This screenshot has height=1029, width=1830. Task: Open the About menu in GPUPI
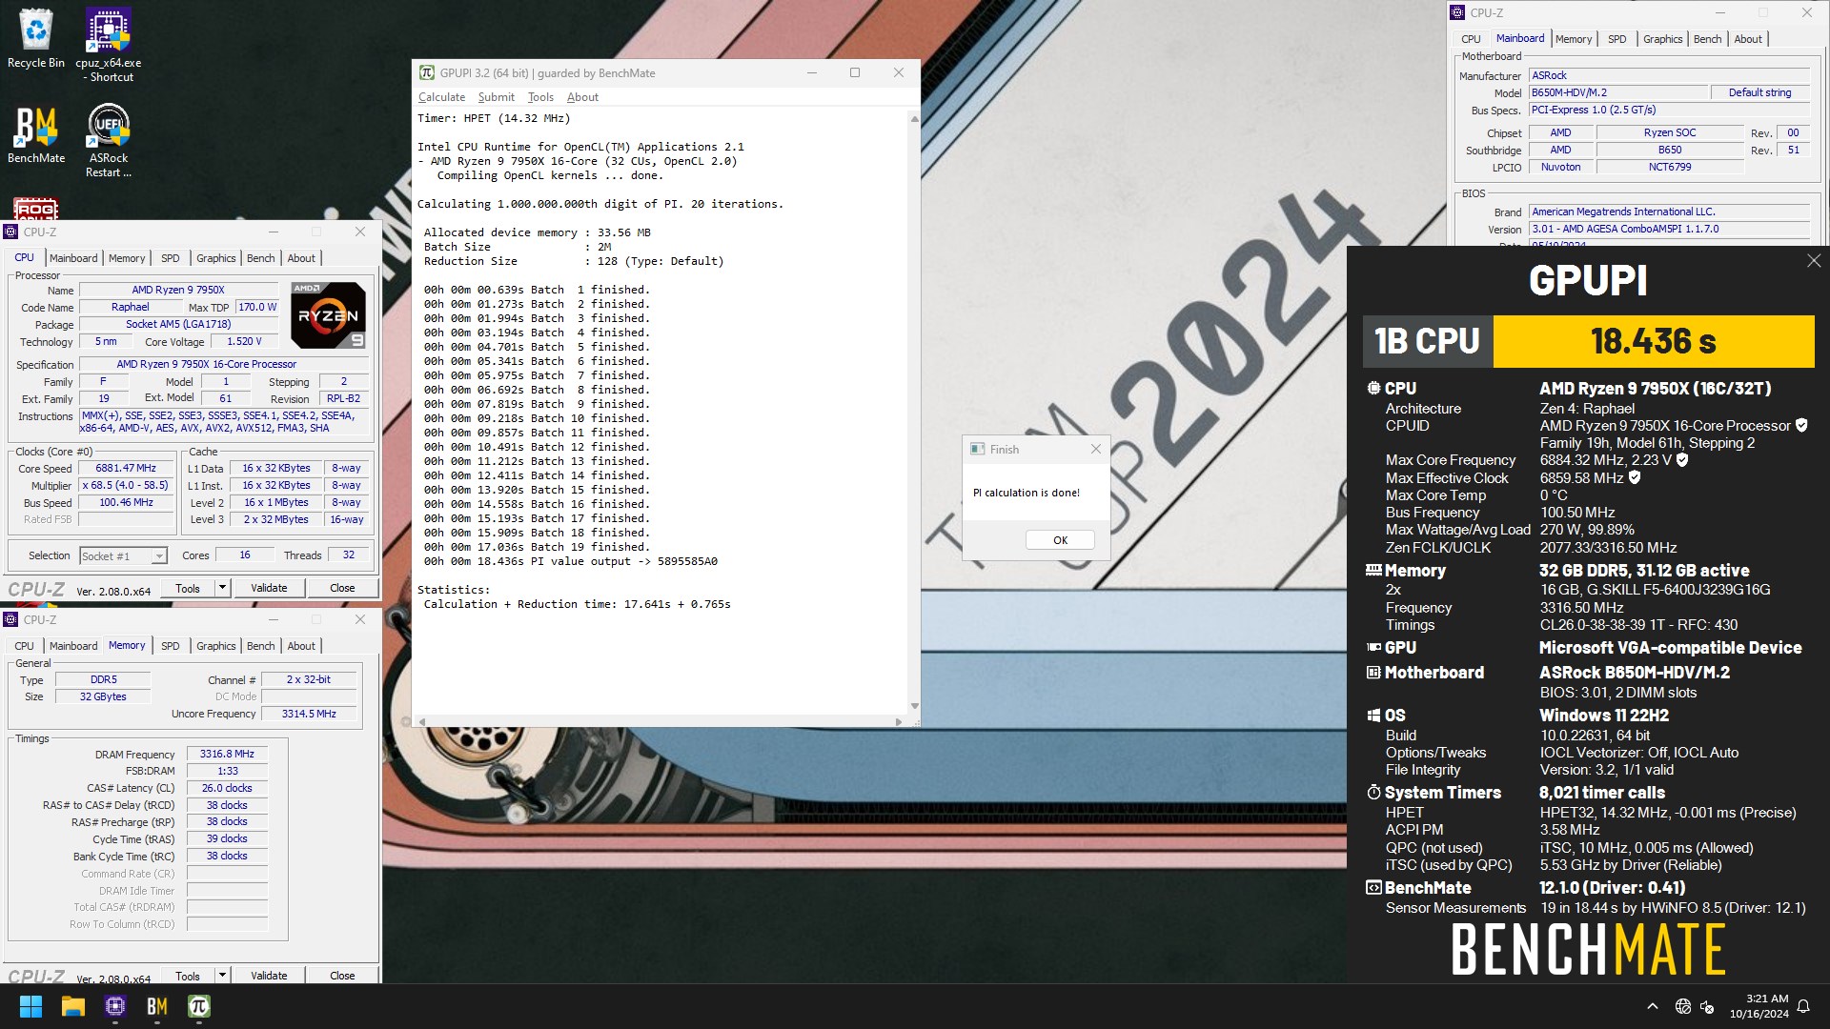point(582,97)
